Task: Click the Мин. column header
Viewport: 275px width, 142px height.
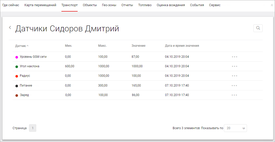Action: 69,46
